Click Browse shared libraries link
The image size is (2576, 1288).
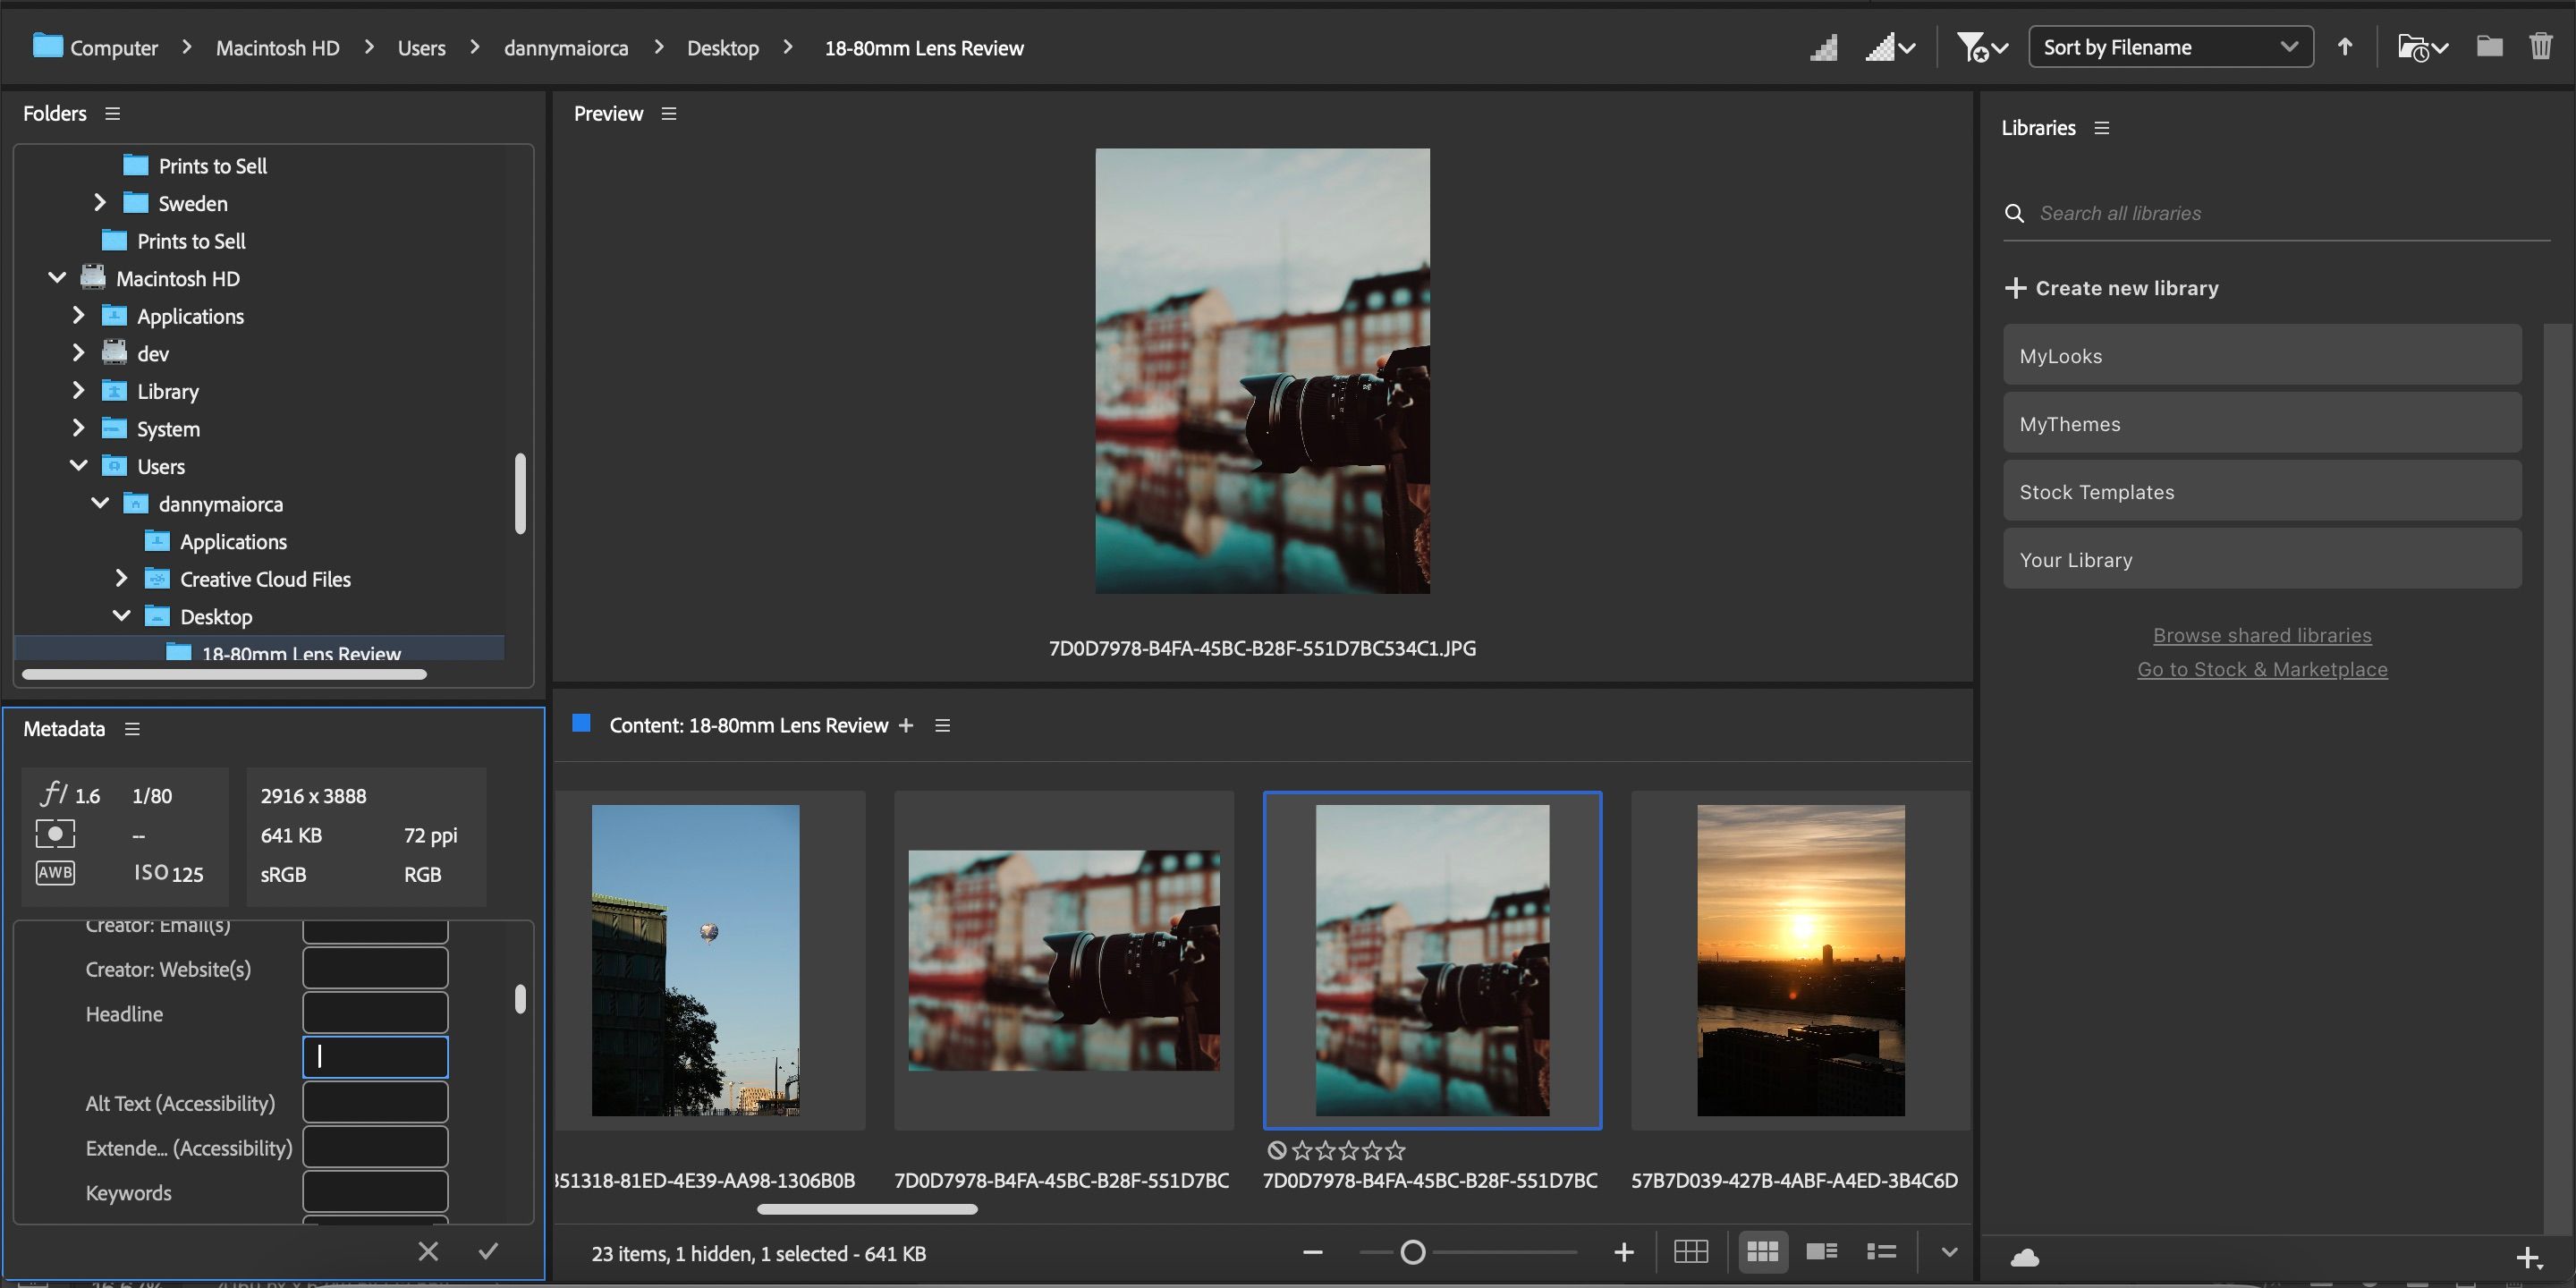pyautogui.click(x=2262, y=635)
